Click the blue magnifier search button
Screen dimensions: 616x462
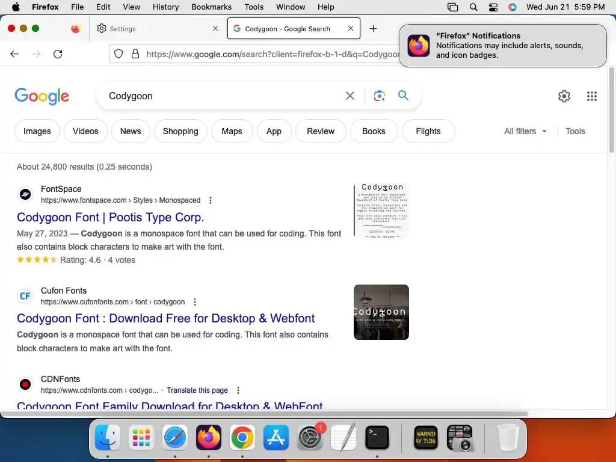click(403, 96)
